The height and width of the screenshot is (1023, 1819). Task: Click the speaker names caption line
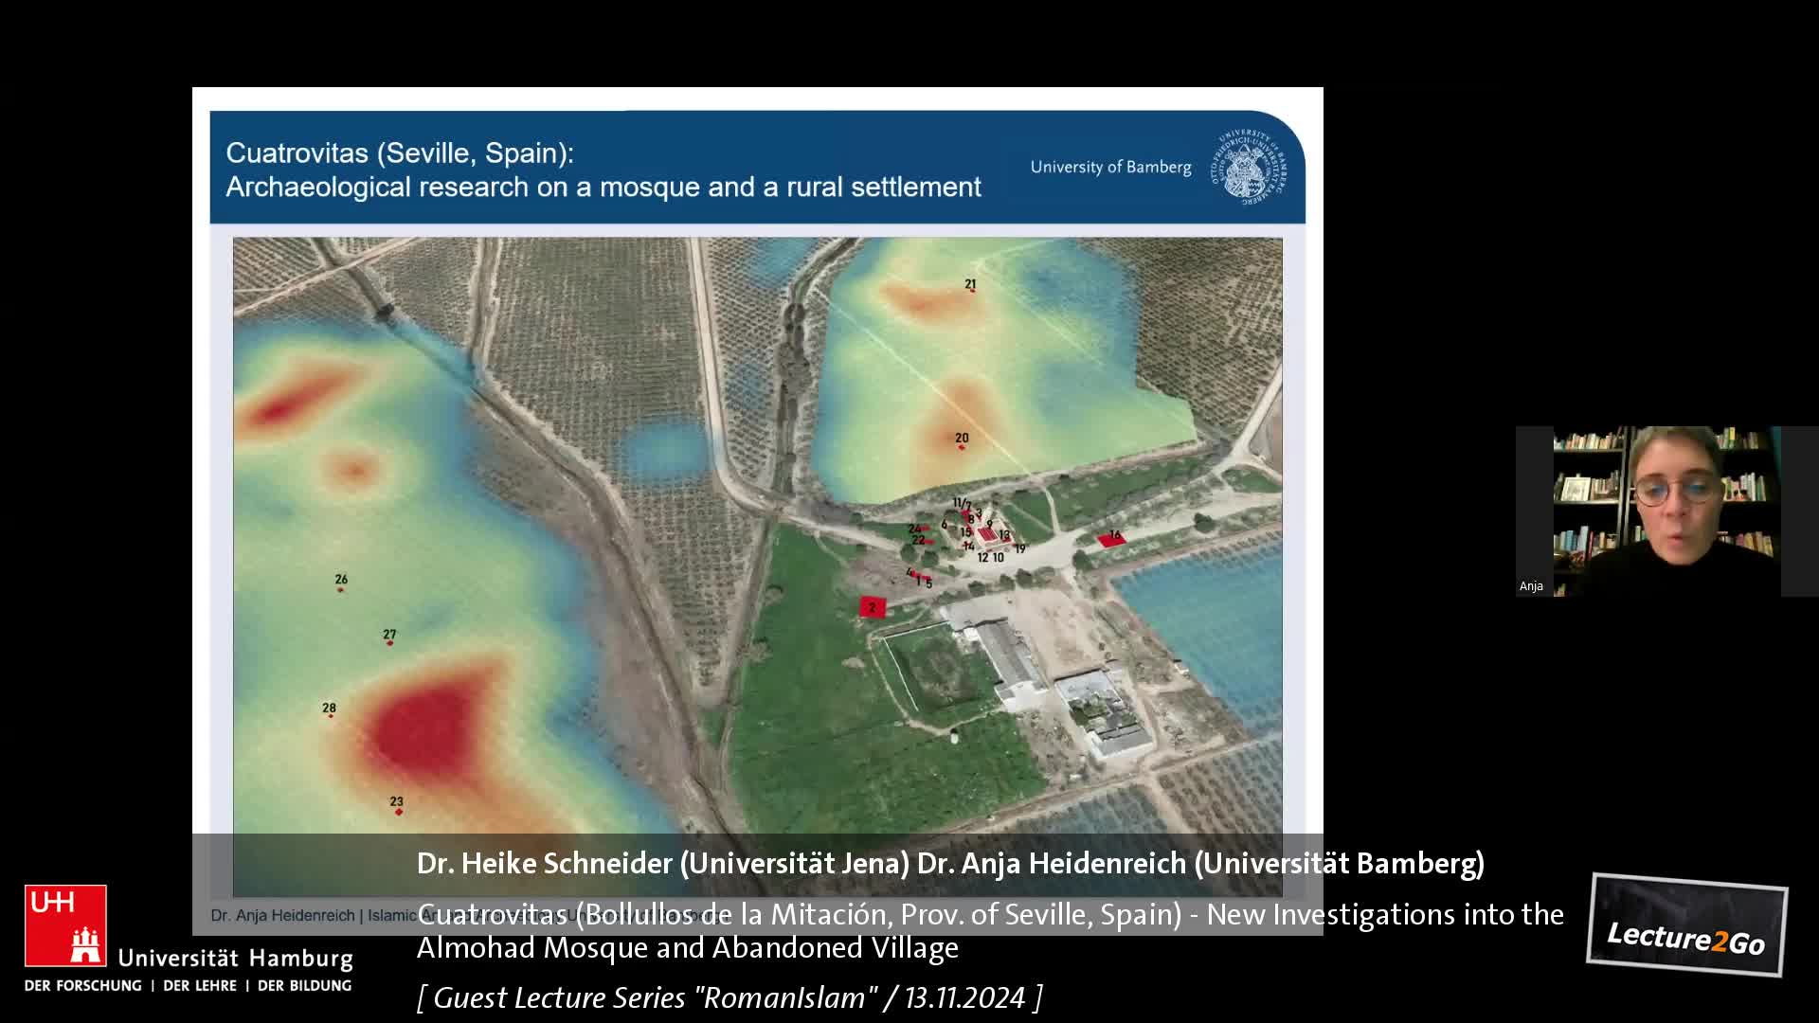[950, 863]
